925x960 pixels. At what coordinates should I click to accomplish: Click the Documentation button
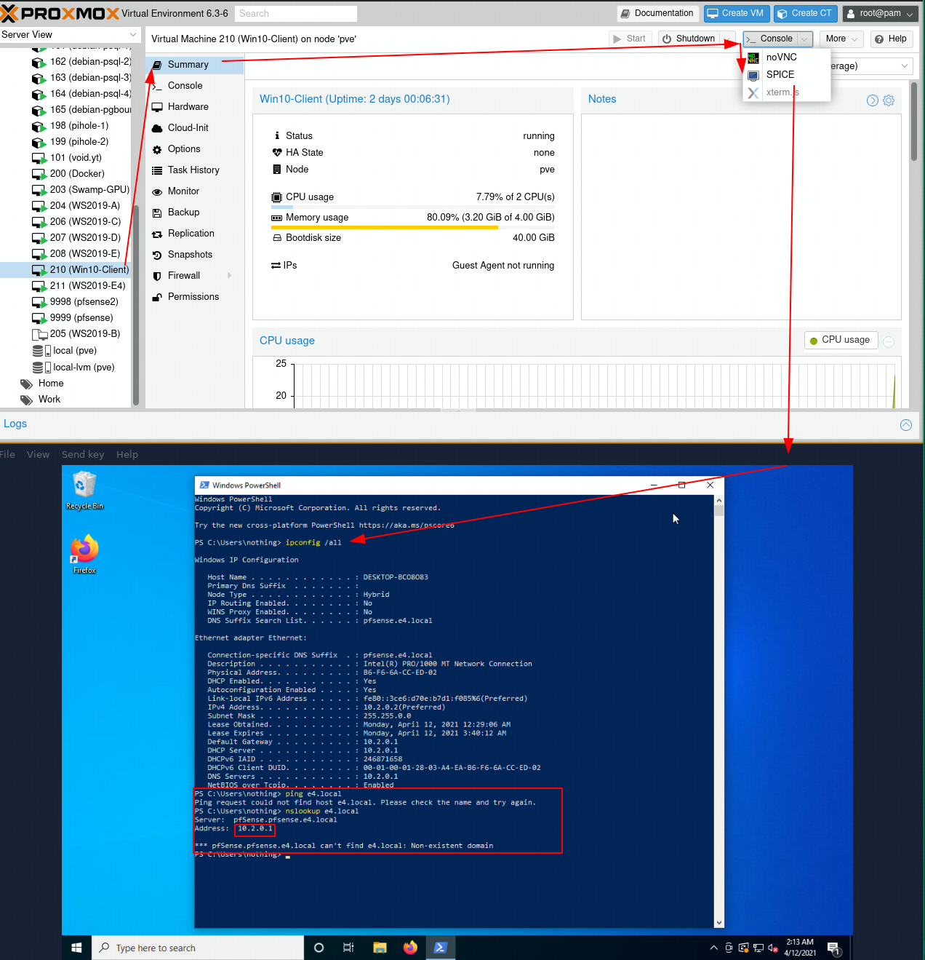657,14
